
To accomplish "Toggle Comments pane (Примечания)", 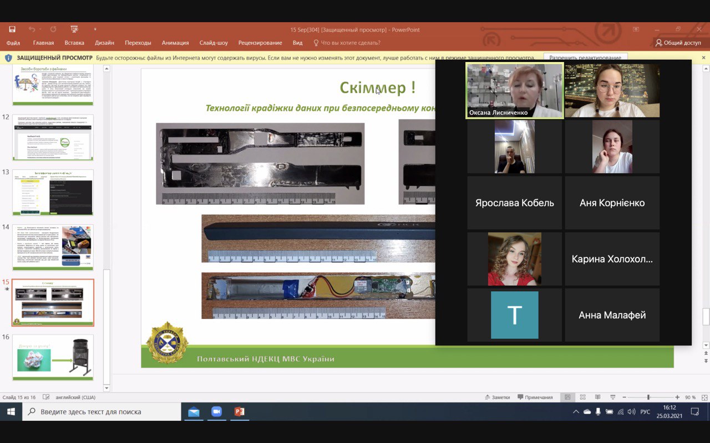I will (535, 397).
